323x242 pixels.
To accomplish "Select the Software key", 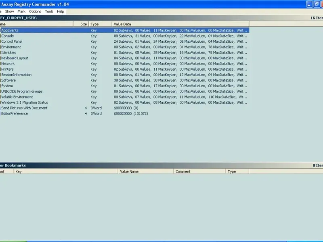I will pos(8,80).
